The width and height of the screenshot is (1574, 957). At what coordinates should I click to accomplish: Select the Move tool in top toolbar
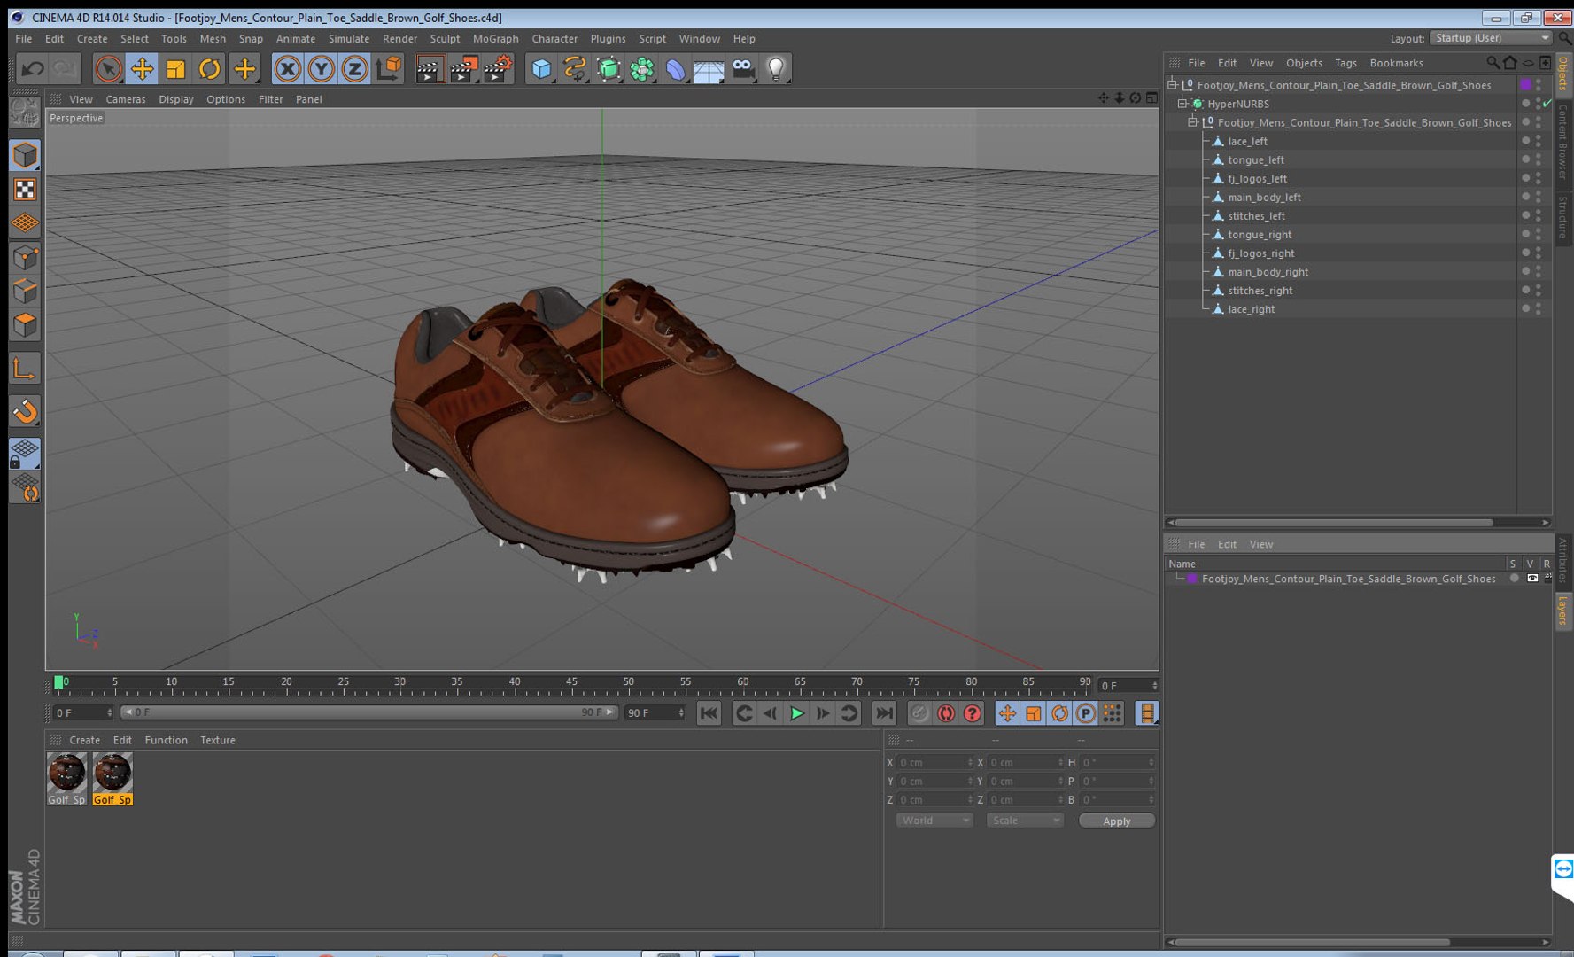pos(142,68)
